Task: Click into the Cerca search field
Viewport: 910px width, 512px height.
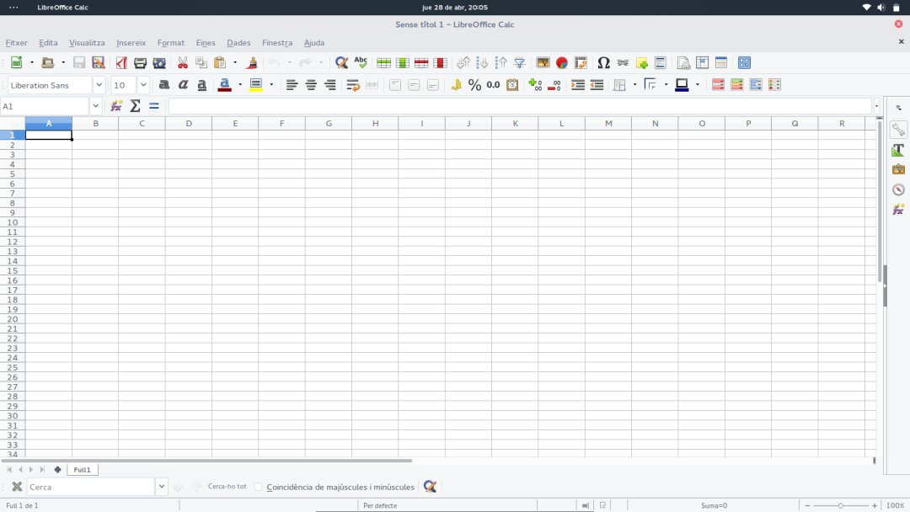Action: (90, 487)
